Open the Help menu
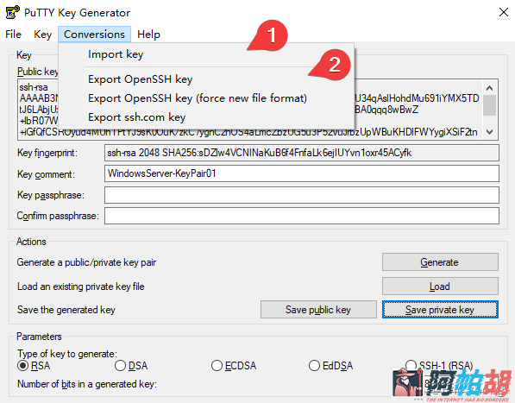This screenshot has height=403, width=515. coord(148,35)
